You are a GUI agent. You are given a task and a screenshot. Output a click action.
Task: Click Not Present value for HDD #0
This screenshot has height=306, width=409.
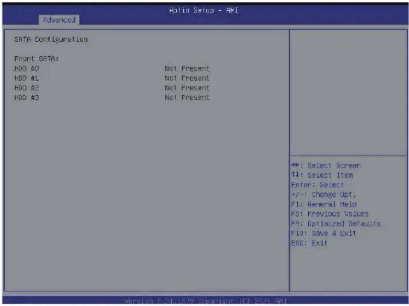tap(187, 68)
